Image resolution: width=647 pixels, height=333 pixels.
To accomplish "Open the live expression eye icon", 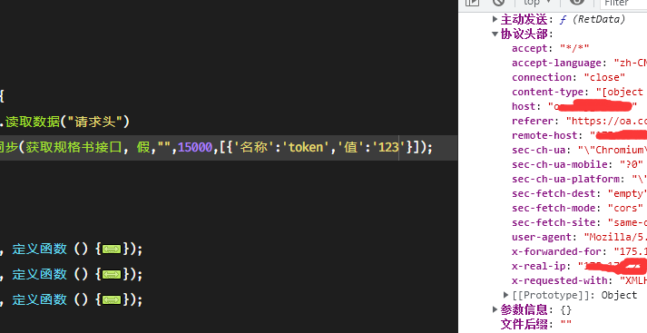I will (577, 2).
